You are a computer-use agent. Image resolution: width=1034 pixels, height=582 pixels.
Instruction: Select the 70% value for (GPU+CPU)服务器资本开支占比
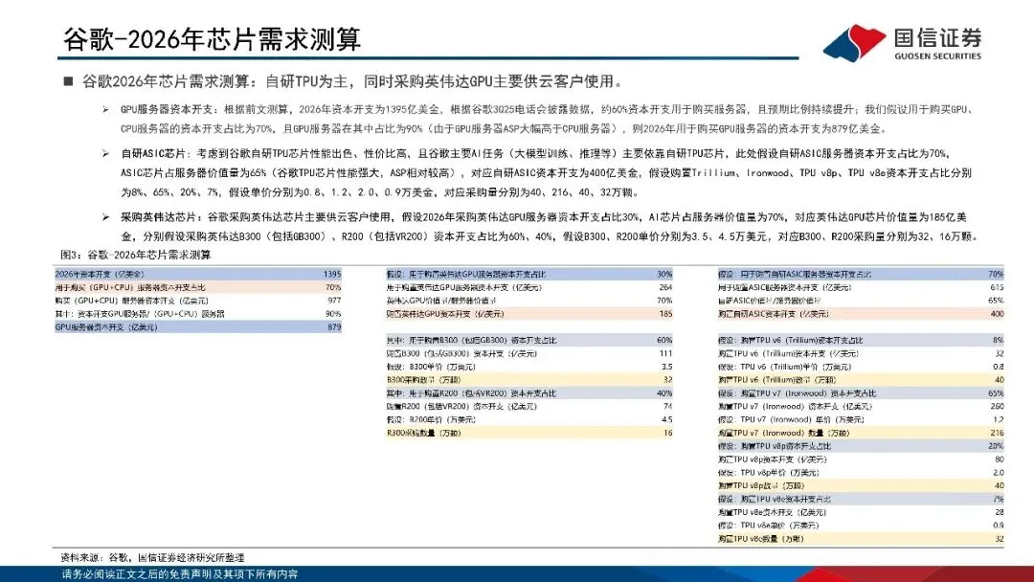click(333, 287)
